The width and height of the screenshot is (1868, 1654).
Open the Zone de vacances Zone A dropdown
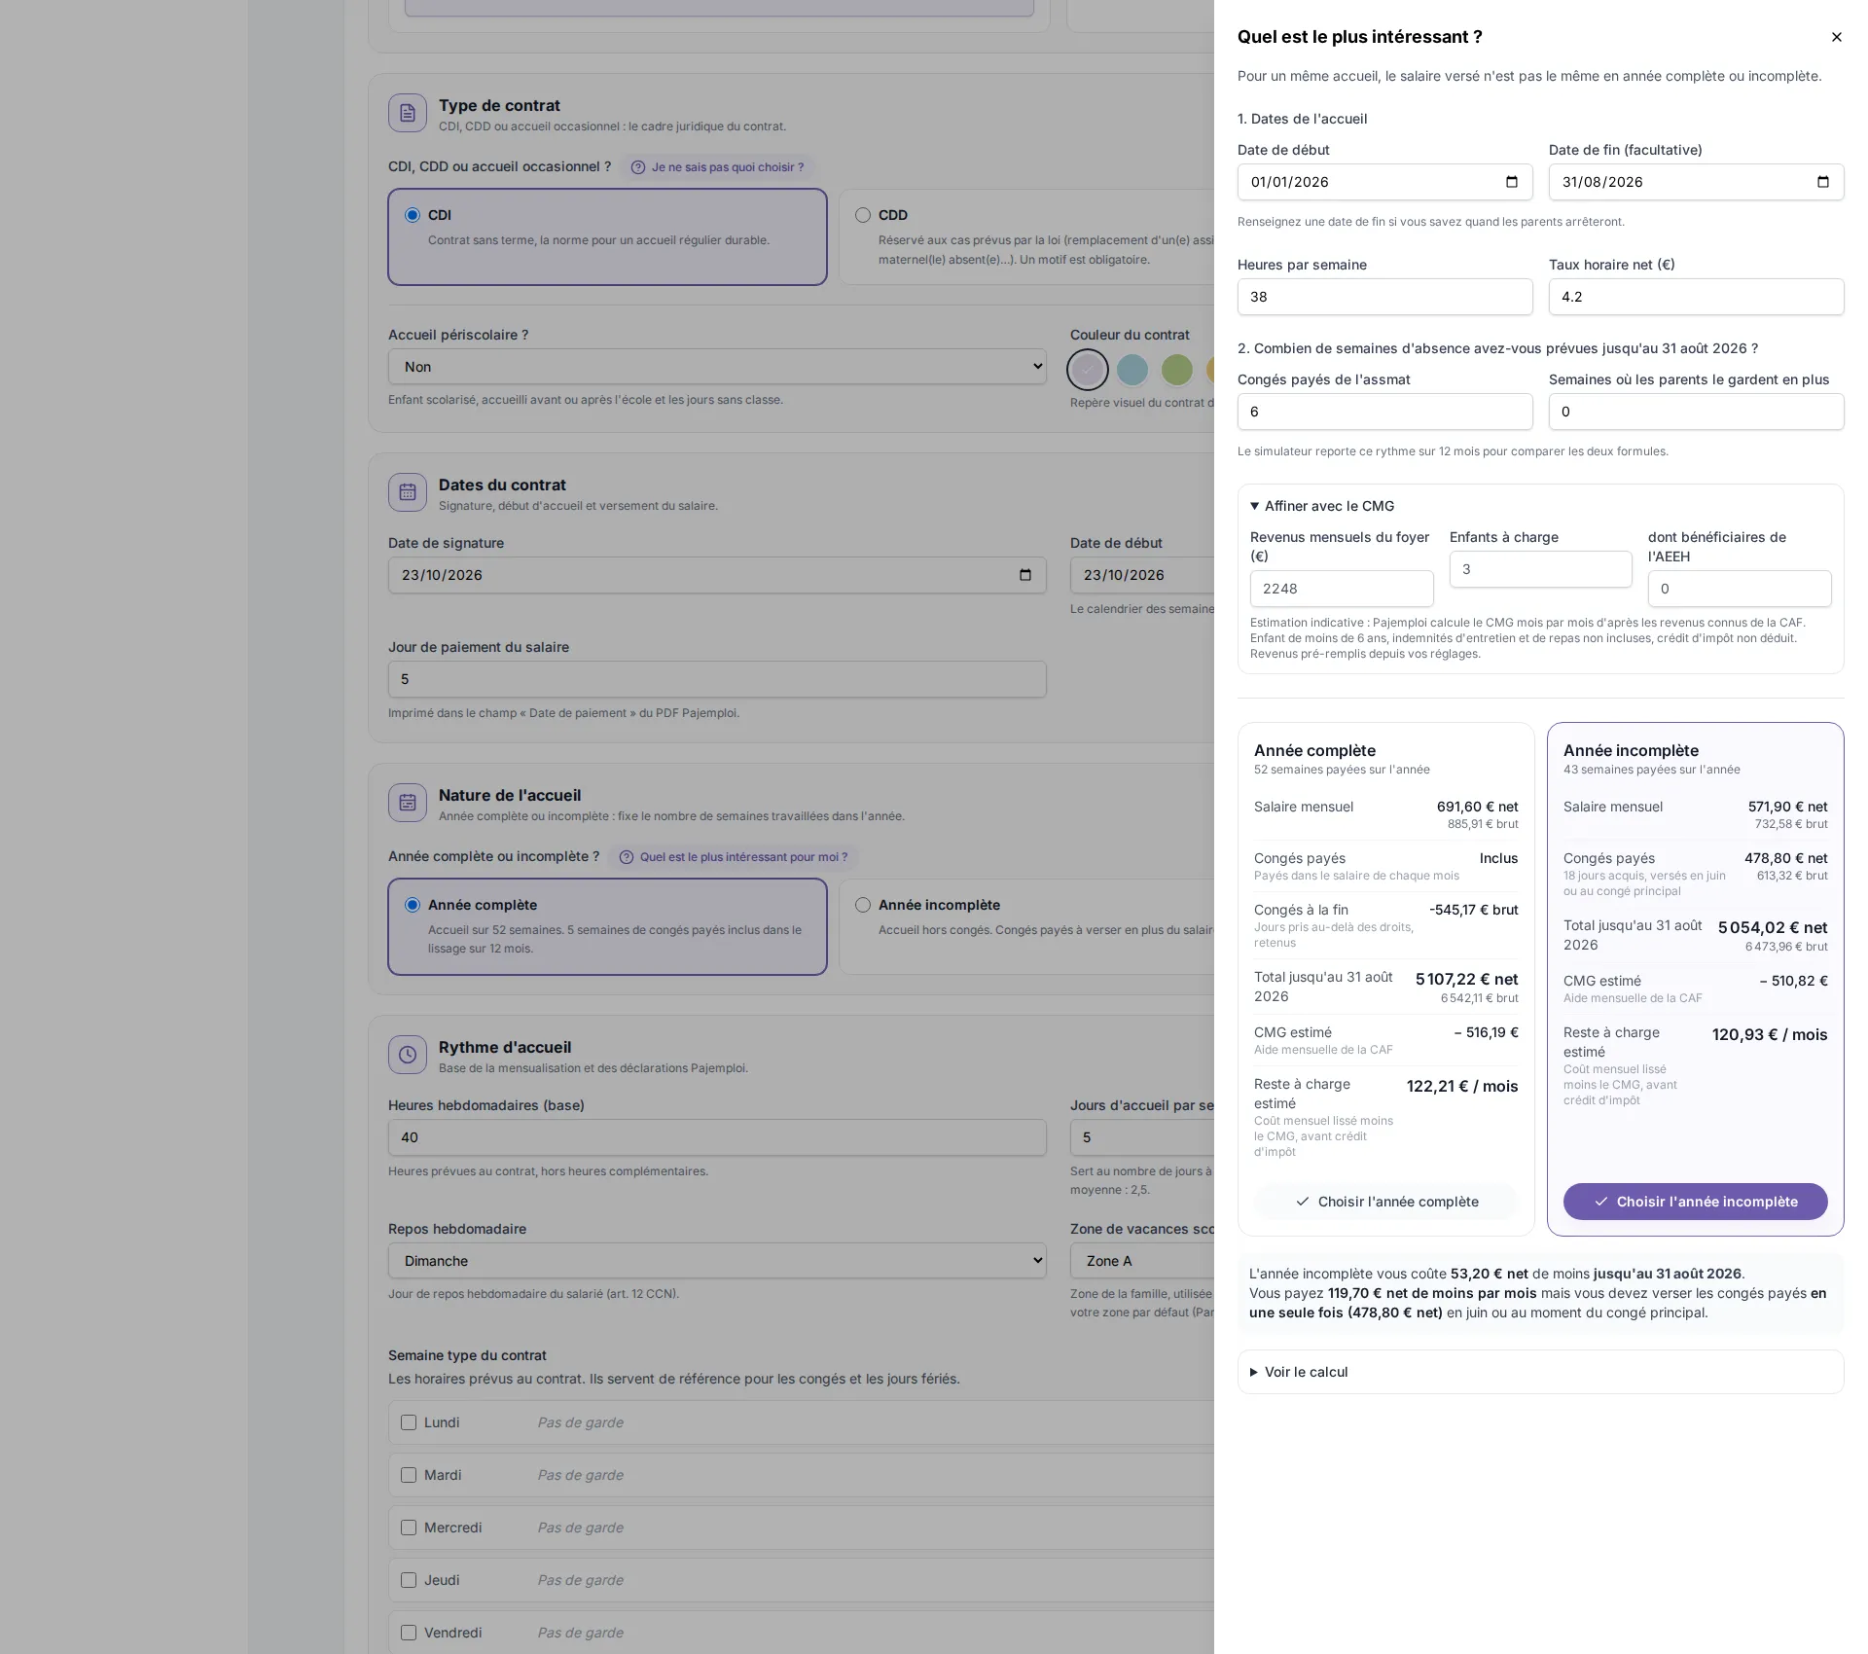click(x=1142, y=1261)
